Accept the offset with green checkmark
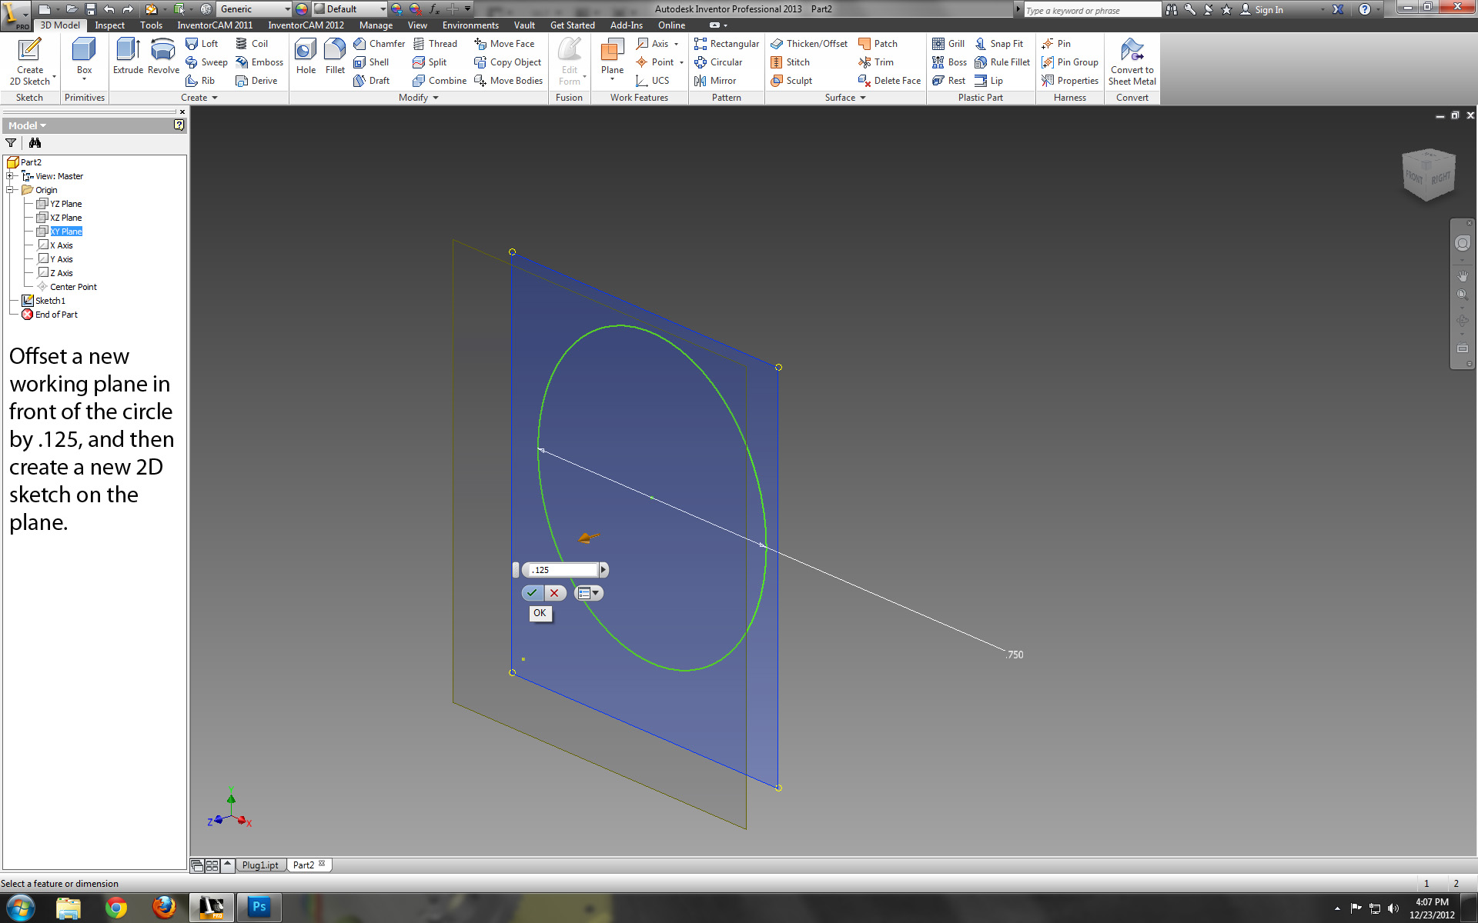The width and height of the screenshot is (1478, 923). click(532, 593)
